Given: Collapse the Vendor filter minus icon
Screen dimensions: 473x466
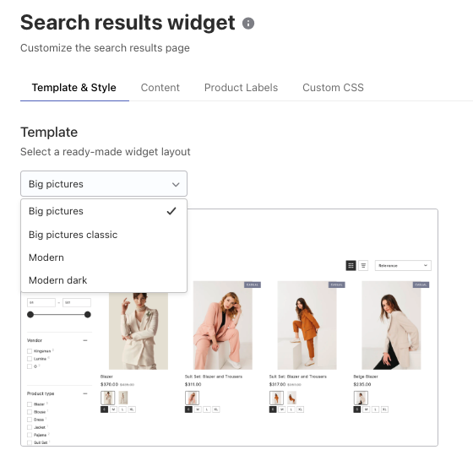Looking at the screenshot, I should click(x=85, y=340).
